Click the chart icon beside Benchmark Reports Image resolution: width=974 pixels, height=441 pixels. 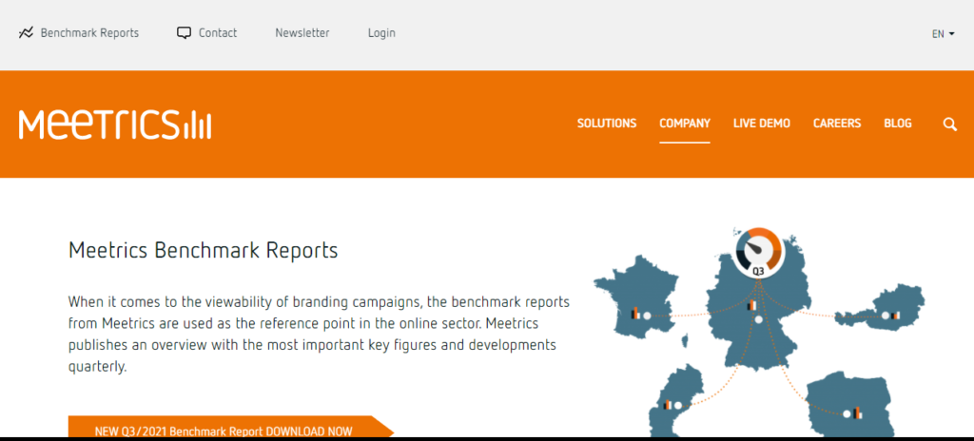pyautogui.click(x=26, y=33)
